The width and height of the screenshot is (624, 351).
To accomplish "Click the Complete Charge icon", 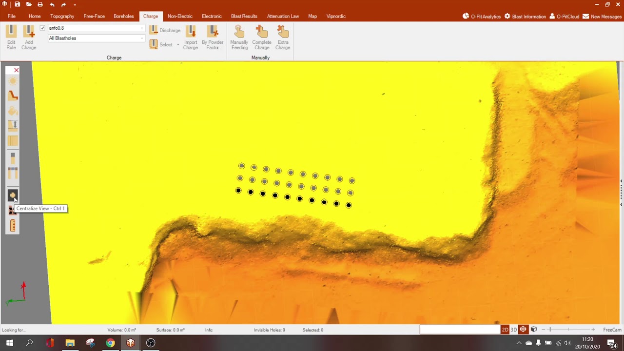I will coord(262,38).
